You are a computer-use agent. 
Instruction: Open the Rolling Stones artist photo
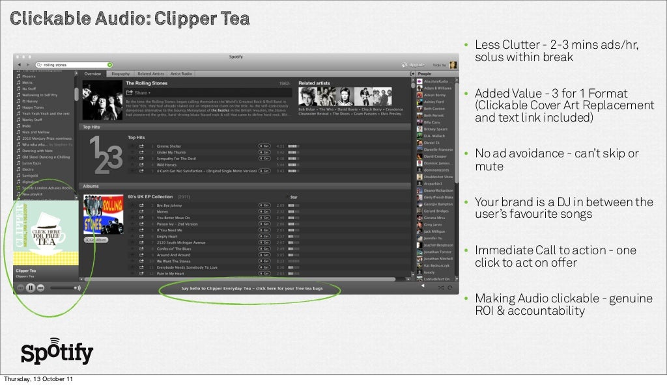tap(102, 100)
